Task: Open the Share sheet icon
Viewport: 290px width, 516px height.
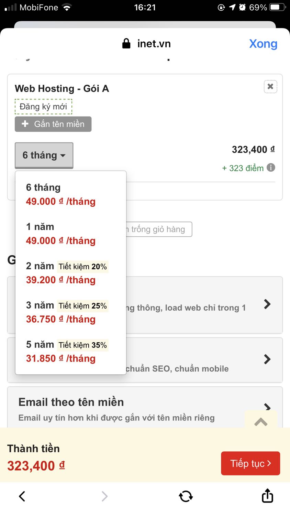Action: pos(267,496)
